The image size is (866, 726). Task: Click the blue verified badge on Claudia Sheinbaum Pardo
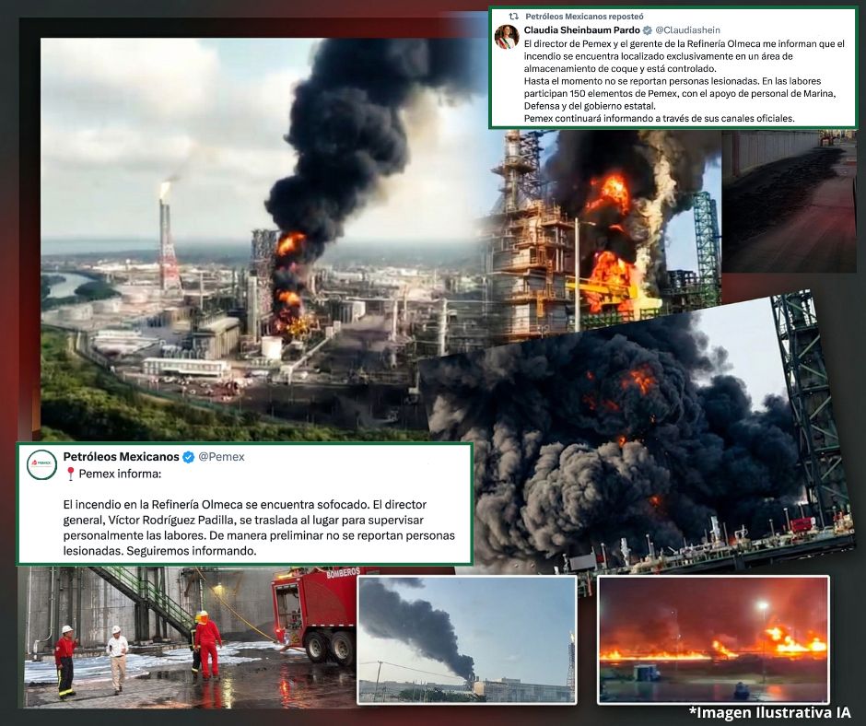coord(647,30)
